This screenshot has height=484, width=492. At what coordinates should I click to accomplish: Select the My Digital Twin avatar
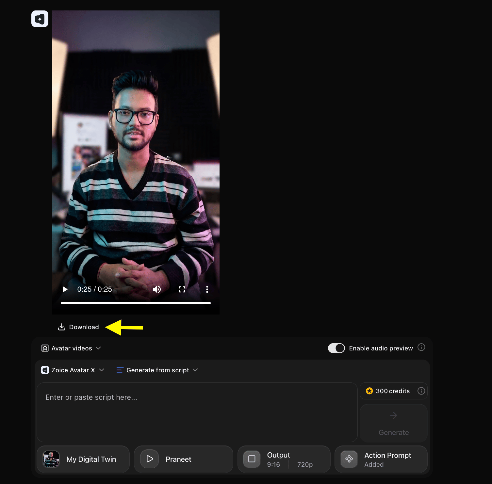tap(83, 459)
